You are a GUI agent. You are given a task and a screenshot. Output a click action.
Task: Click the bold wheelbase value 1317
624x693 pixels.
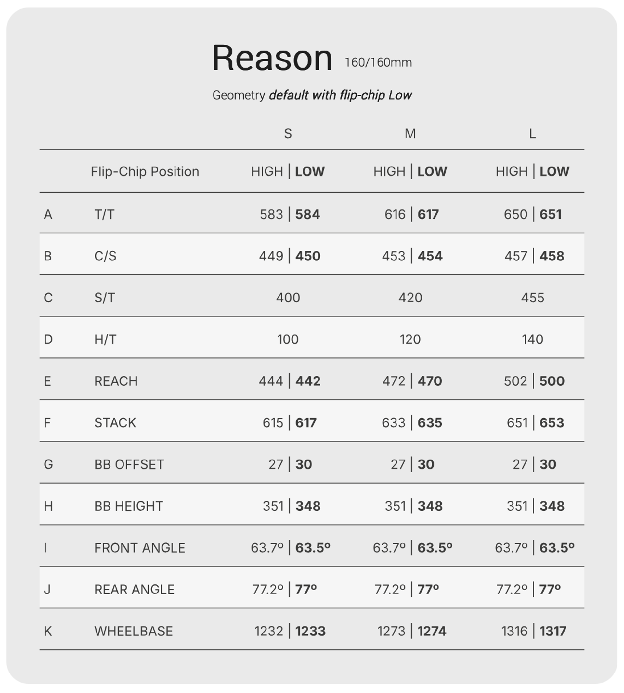553,631
